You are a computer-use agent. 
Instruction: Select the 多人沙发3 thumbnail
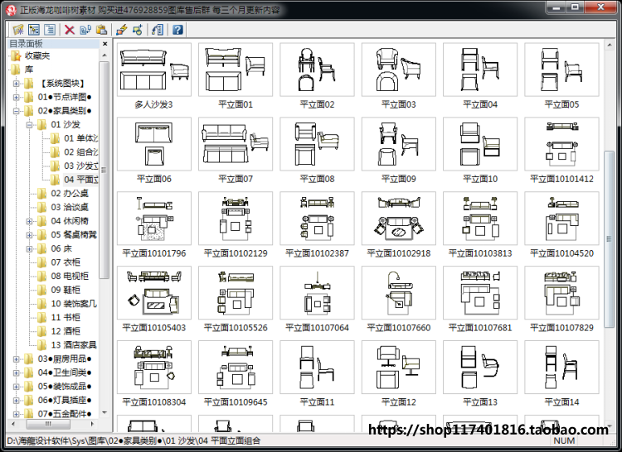(x=154, y=76)
